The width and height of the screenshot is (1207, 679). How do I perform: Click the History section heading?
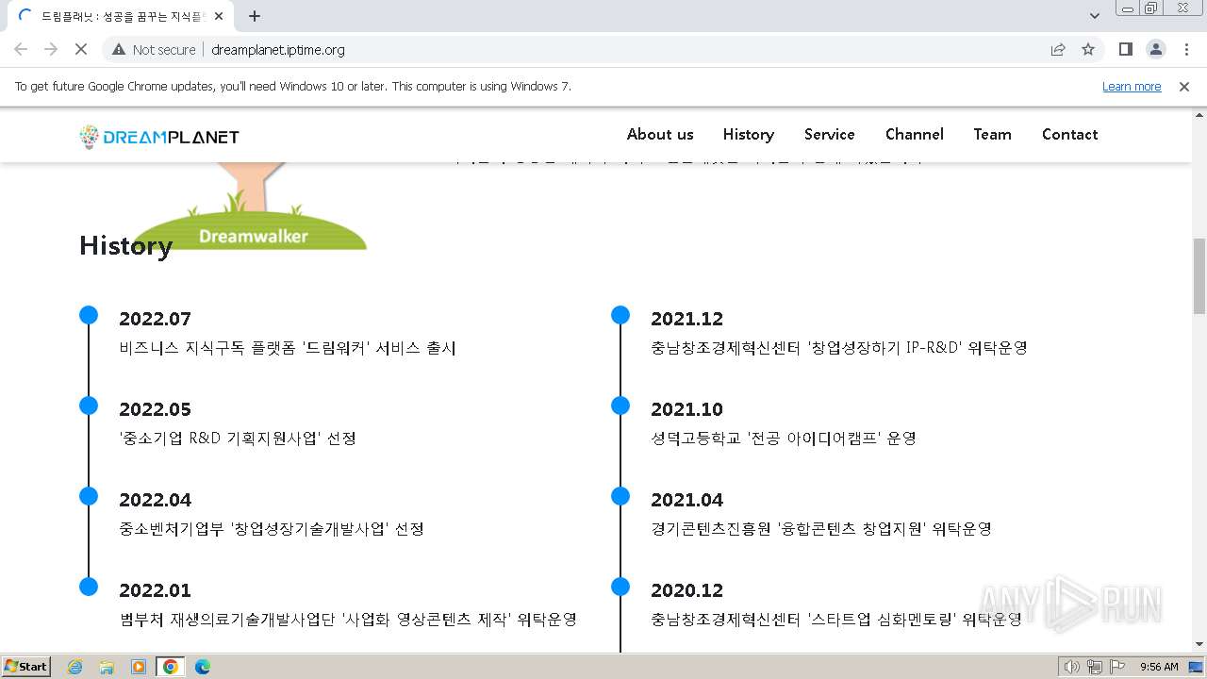tap(126, 245)
